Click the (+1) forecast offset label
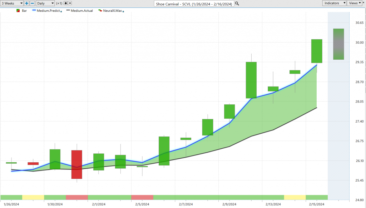366x208 pixels. (59, 3)
